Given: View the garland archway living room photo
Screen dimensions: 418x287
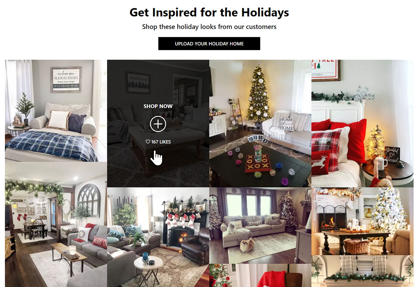Looking at the screenshot, I should pyautogui.click(x=56, y=224).
